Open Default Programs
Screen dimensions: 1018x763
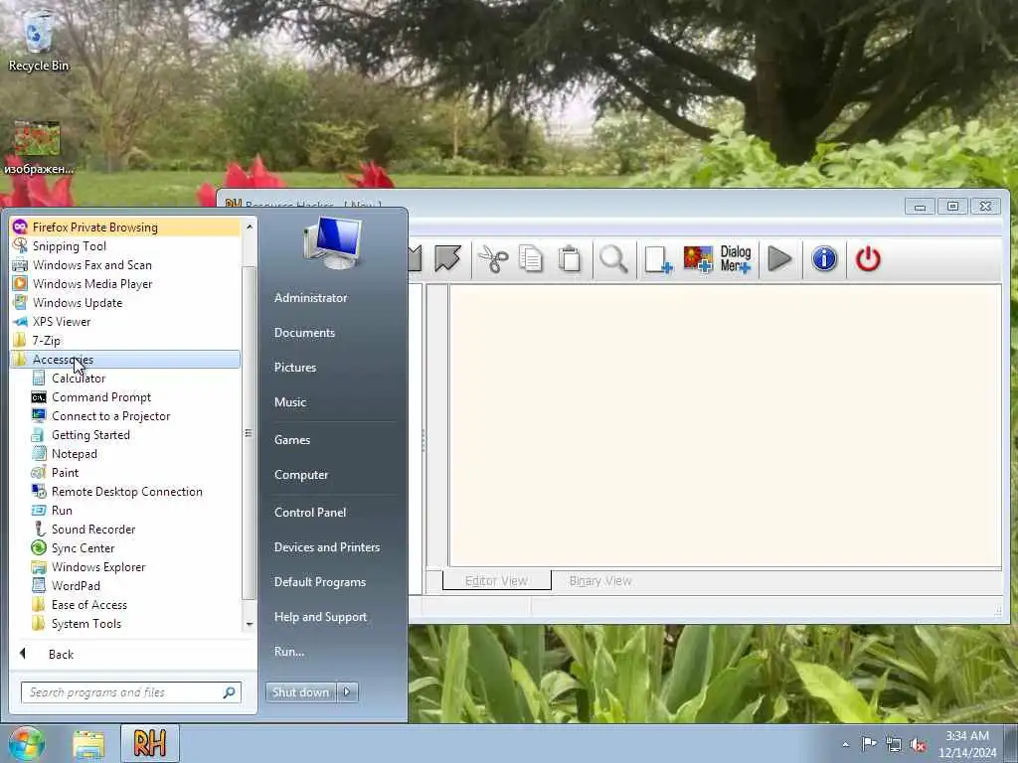(x=320, y=582)
